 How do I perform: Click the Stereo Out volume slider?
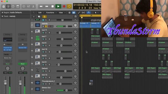click(64, 90)
